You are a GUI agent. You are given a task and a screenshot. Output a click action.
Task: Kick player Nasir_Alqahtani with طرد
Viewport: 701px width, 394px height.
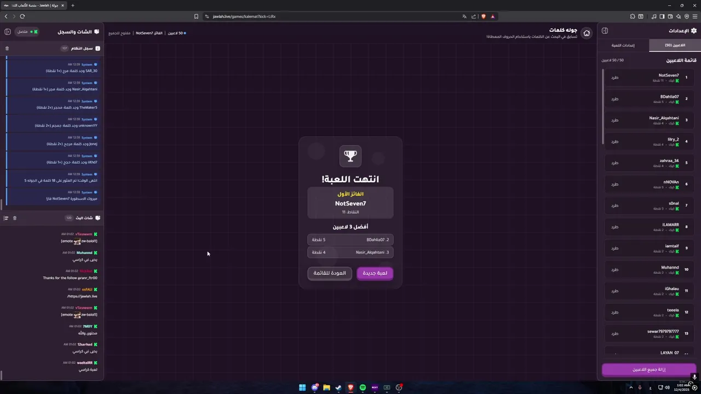[614, 120]
